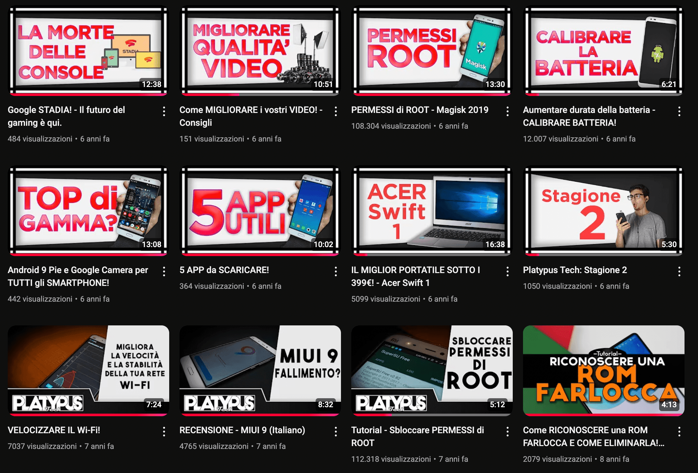Screen dimensions: 698x473
Task: Open title 'Tutorial - Sbloccare PERMESSI di ROOT'
Action: [x=418, y=436]
